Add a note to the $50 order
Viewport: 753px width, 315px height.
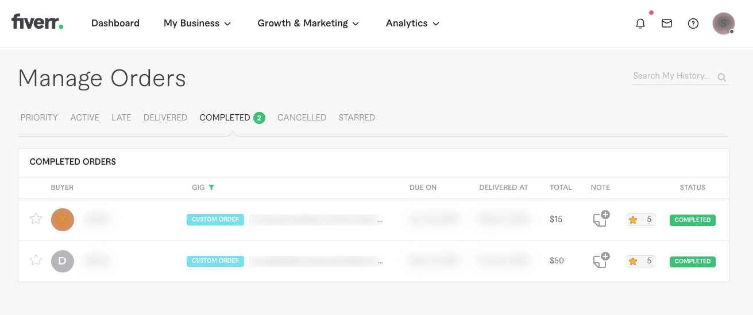(x=601, y=260)
